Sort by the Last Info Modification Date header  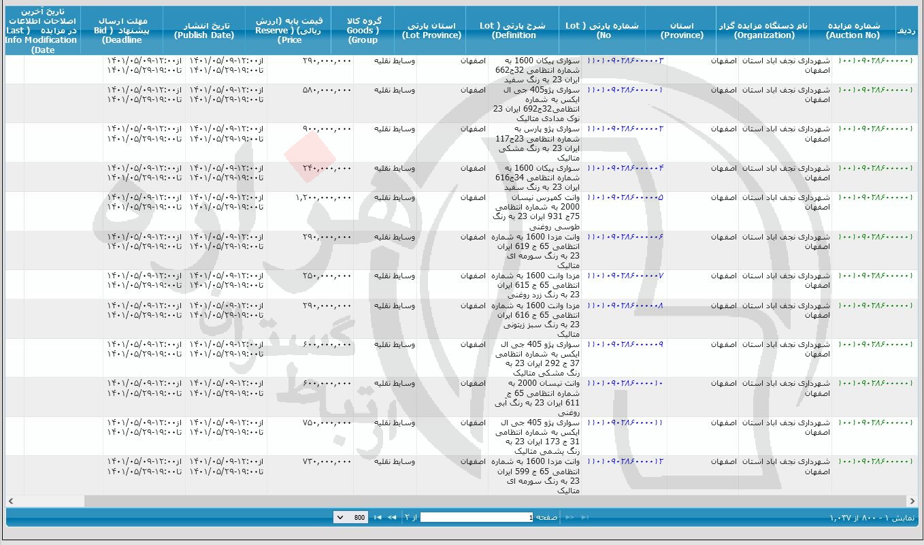click(44, 31)
